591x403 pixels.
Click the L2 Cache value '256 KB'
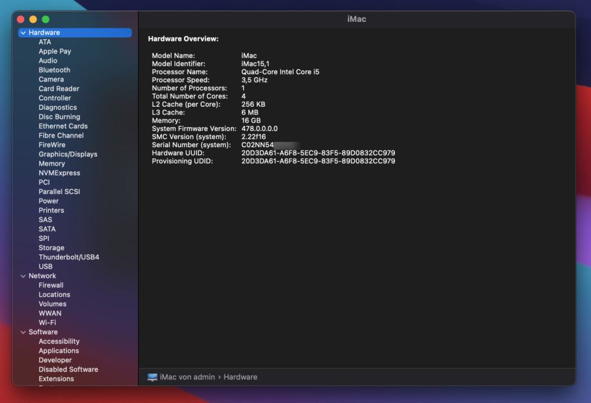coord(253,104)
